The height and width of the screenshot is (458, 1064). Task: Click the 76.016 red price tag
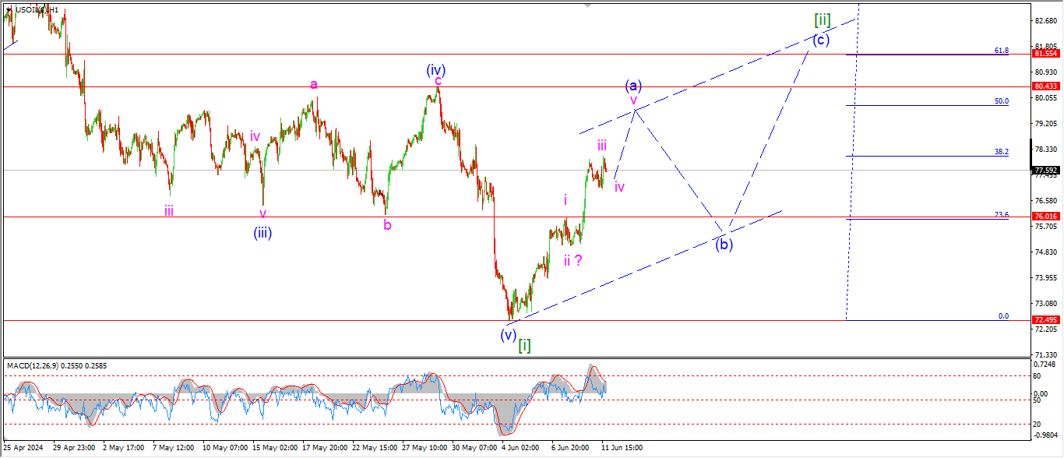[1045, 217]
